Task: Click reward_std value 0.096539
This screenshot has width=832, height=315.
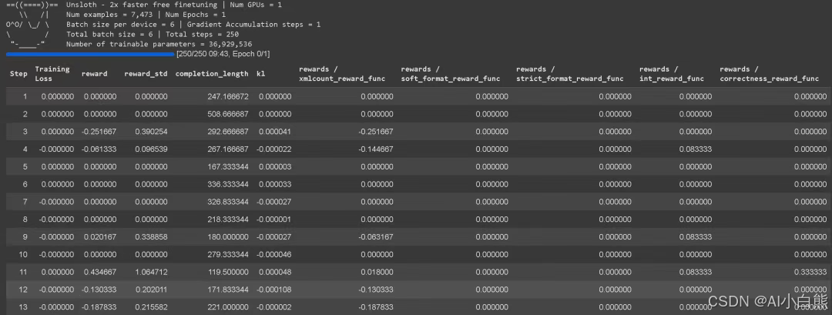Action: click(x=151, y=149)
